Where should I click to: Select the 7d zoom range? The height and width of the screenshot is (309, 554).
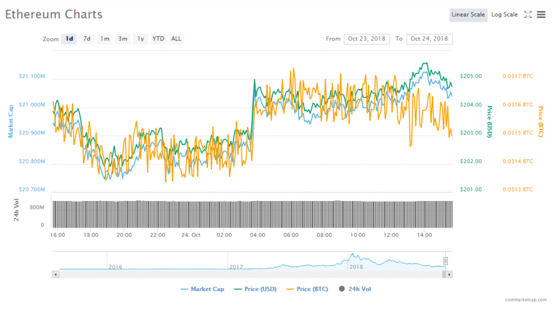click(x=87, y=39)
